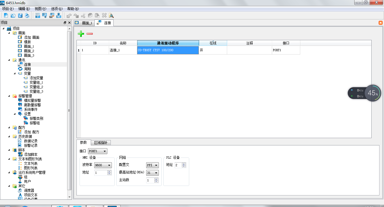Open the 编辑 menu
The width and height of the screenshot is (384, 207).
[x=24, y=9]
